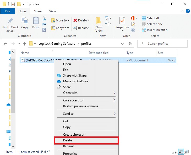Open the Properties ribbon icon
Image resolution: width=191 pixels, height=155 pixels.
point(122,20)
